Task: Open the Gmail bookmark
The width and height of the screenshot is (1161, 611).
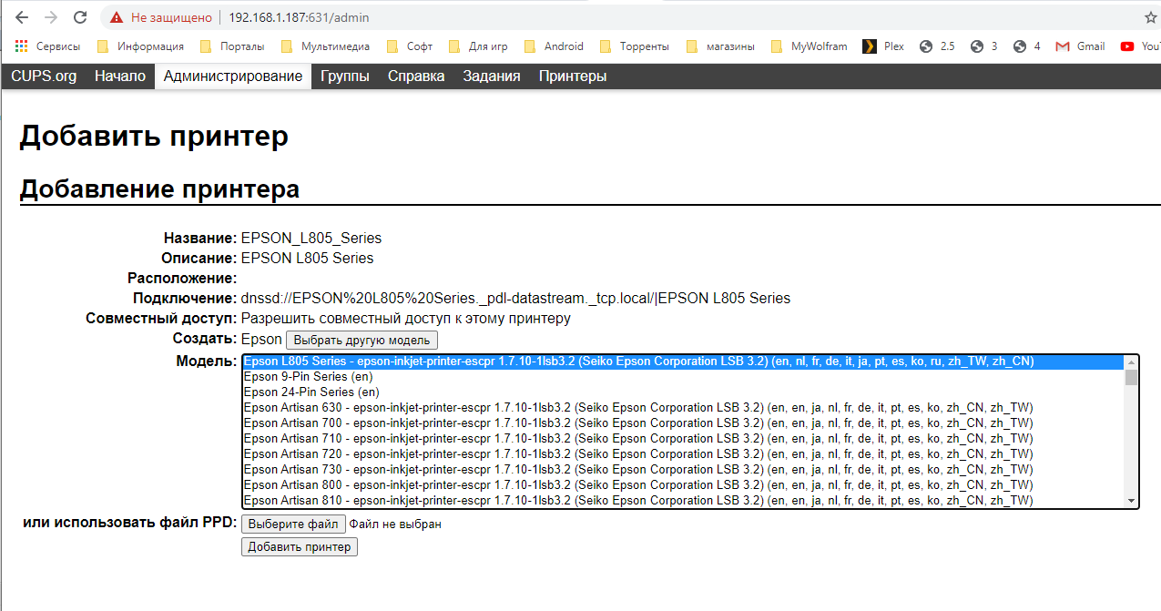Action: click(1080, 46)
